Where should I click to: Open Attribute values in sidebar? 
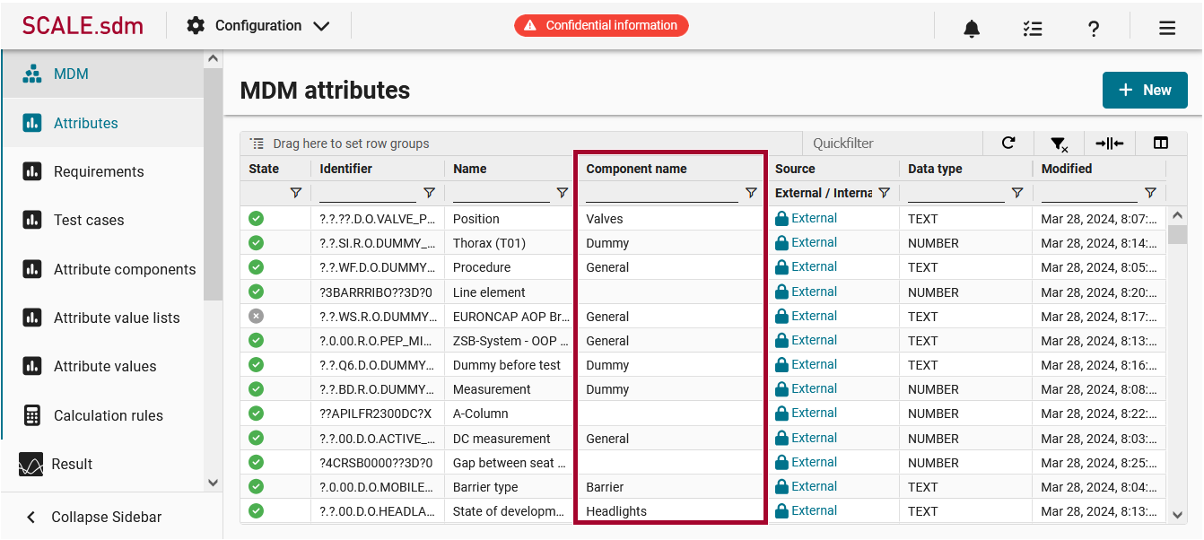(102, 366)
